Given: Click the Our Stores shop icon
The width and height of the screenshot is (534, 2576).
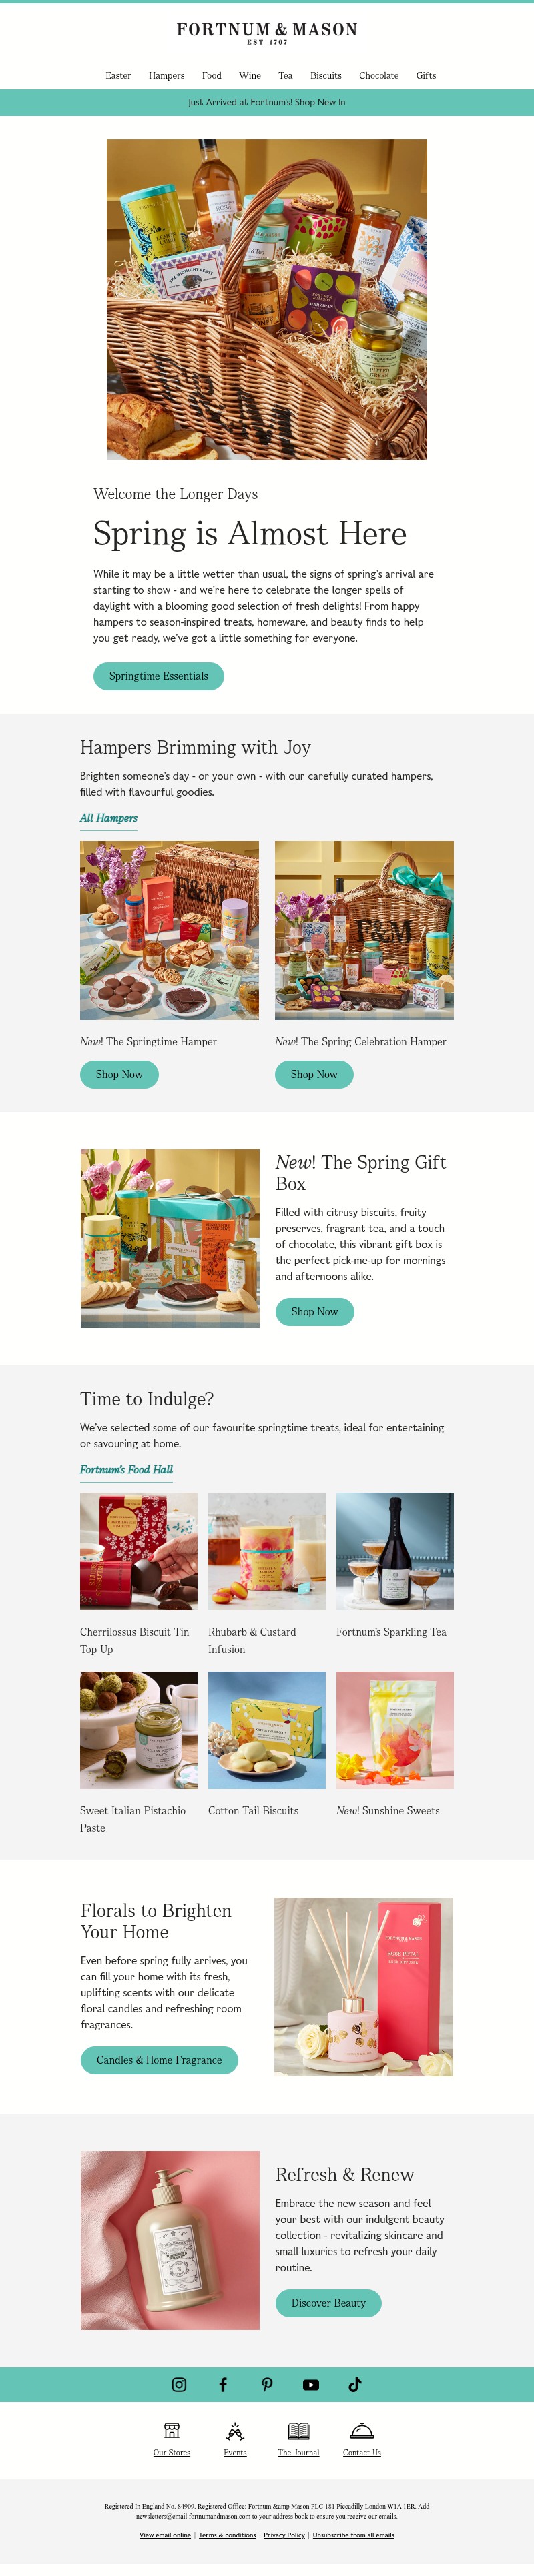Looking at the screenshot, I should tap(172, 2430).
